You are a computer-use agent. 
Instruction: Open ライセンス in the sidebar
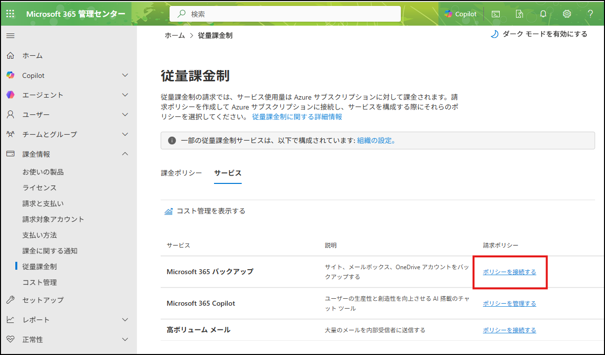click(x=40, y=188)
